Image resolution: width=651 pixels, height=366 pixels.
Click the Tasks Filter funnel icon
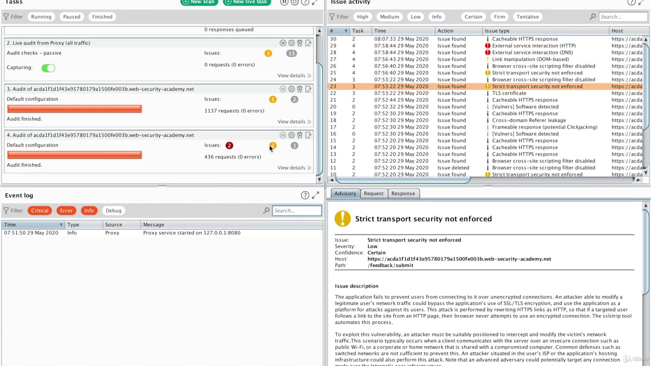(x=7, y=17)
